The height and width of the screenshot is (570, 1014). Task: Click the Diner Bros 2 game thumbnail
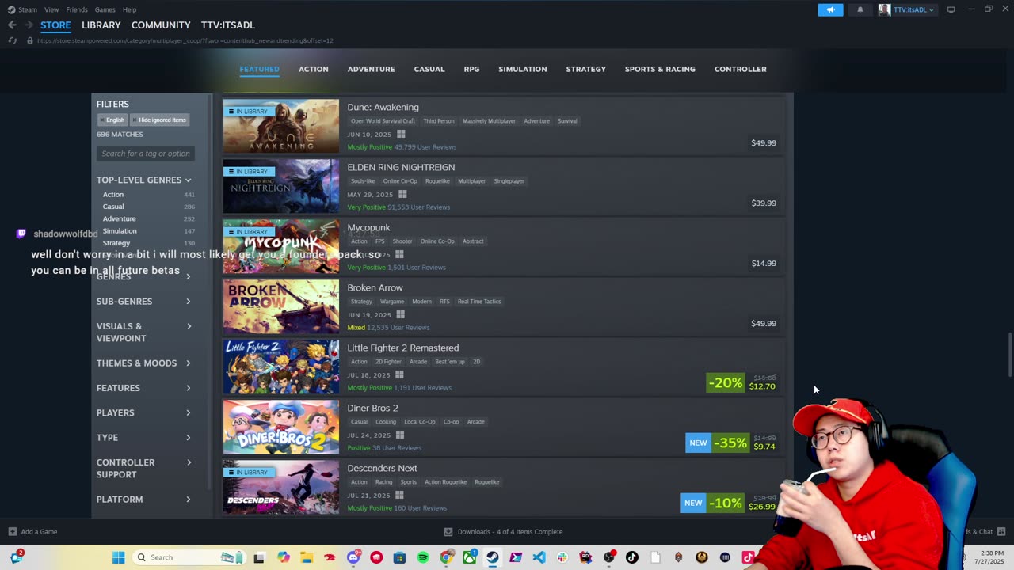click(280, 427)
